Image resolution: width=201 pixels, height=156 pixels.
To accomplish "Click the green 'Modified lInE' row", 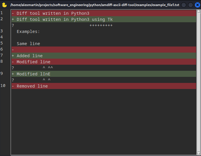I will coord(104,74).
